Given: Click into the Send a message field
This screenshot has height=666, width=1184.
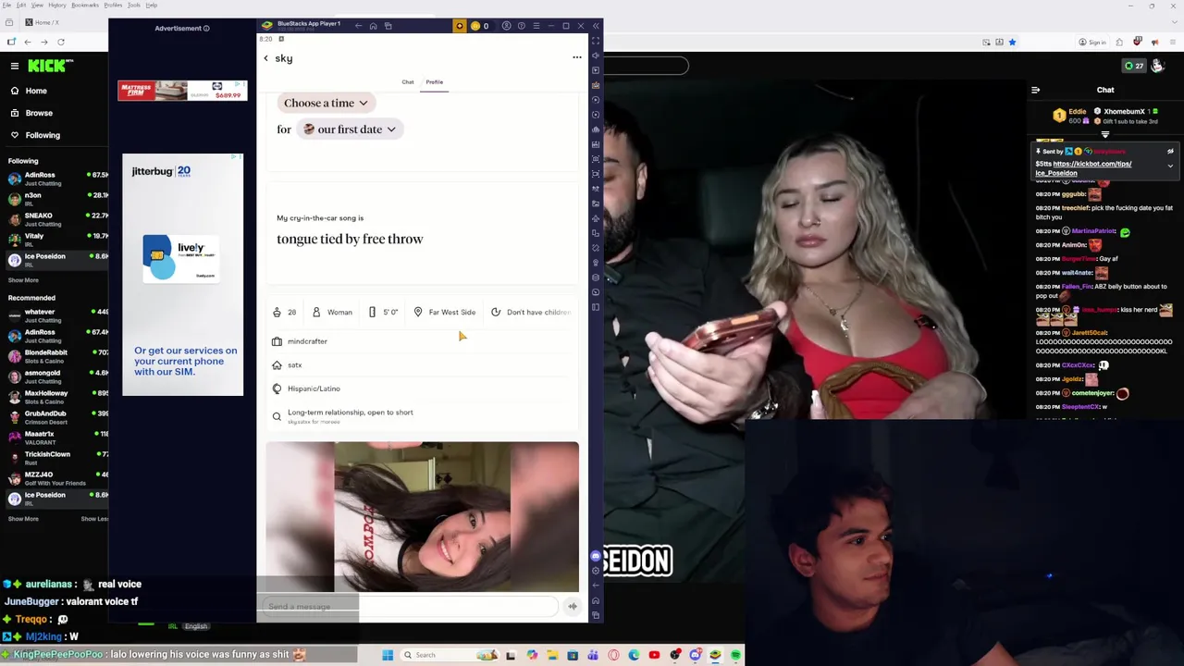Looking at the screenshot, I should click(x=412, y=606).
